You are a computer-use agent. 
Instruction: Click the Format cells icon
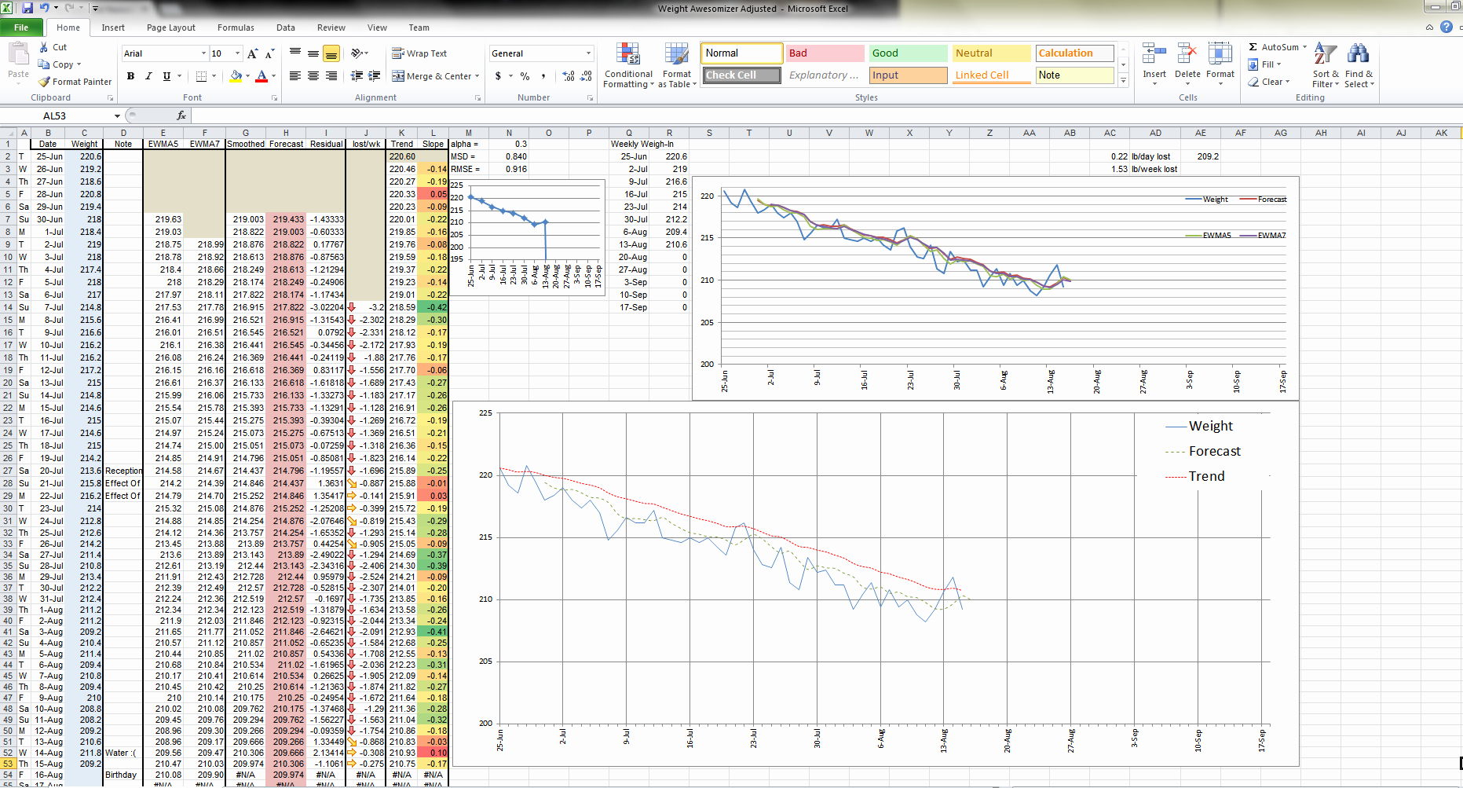(x=1220, y=55)
